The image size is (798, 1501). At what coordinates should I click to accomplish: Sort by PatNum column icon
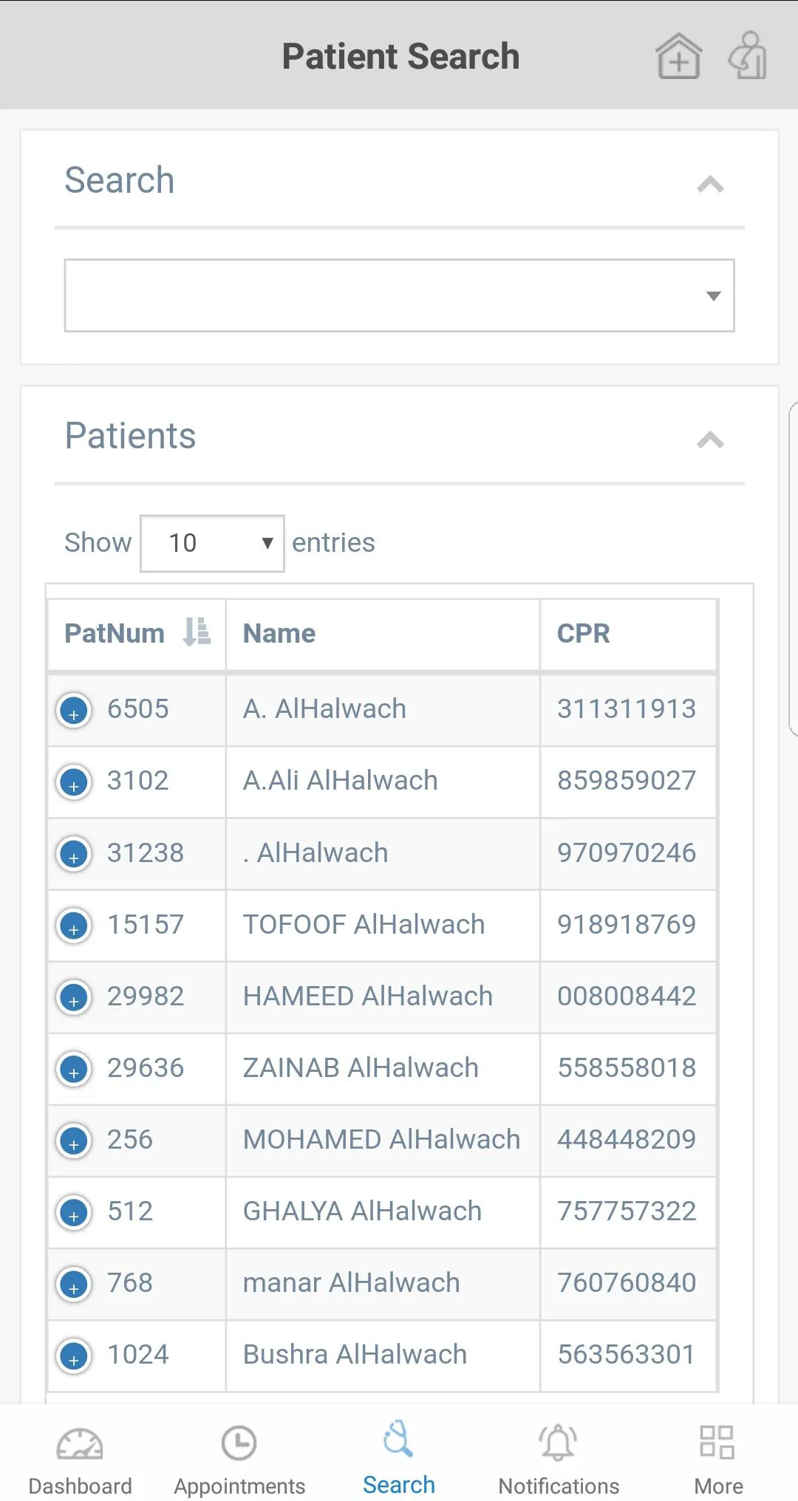point(197,633)
